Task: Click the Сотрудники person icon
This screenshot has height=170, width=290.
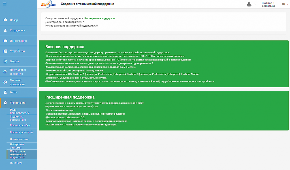Action: [5, 30]
